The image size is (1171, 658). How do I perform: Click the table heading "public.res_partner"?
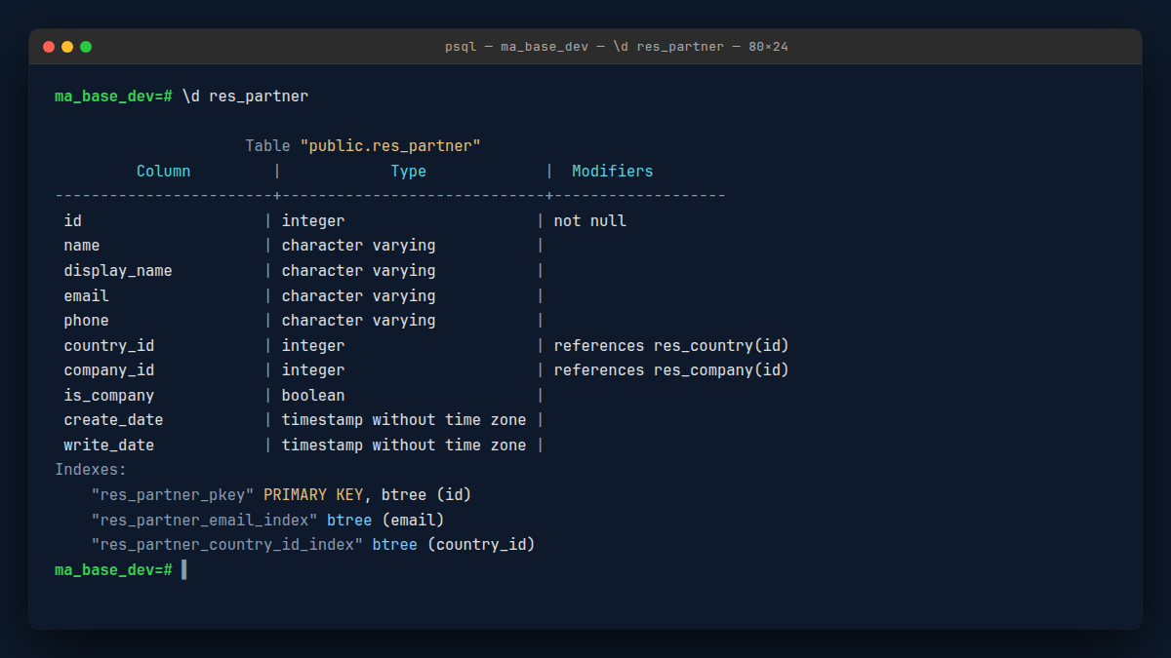[x=390, y=146]
